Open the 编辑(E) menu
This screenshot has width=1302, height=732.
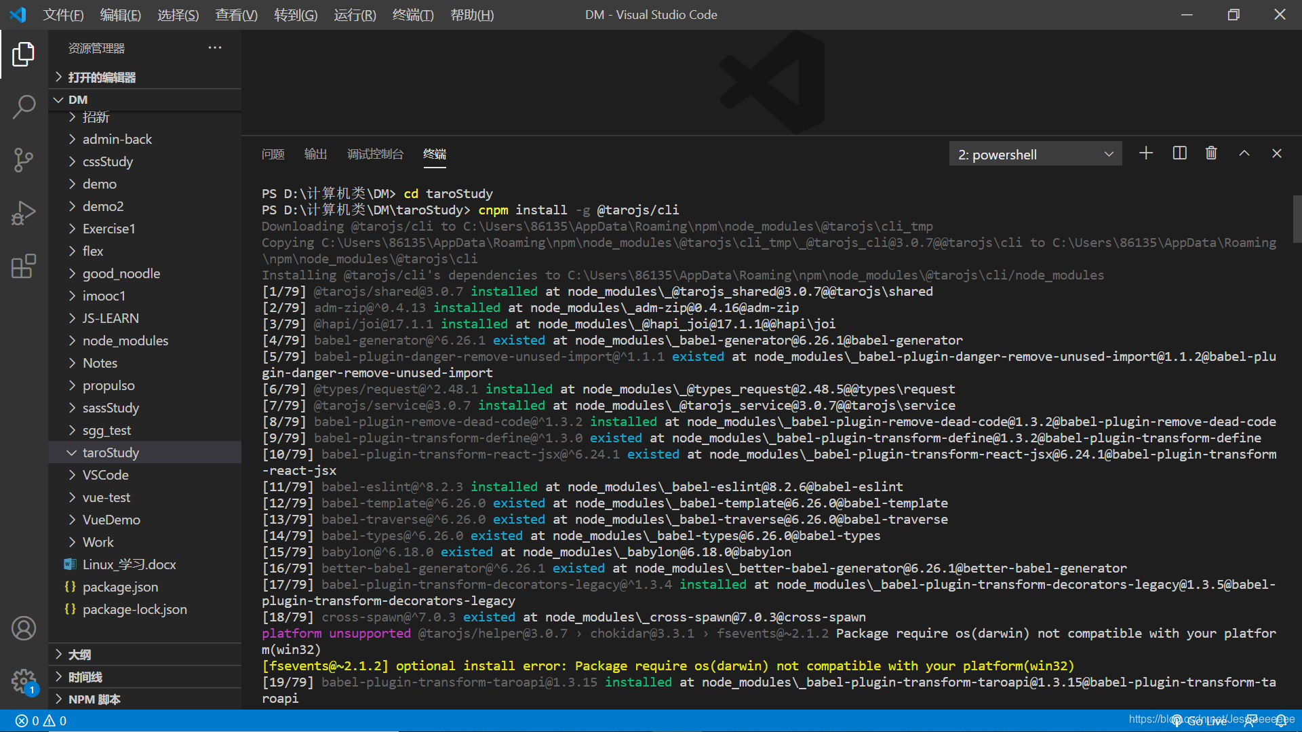(x=120, y=14)
